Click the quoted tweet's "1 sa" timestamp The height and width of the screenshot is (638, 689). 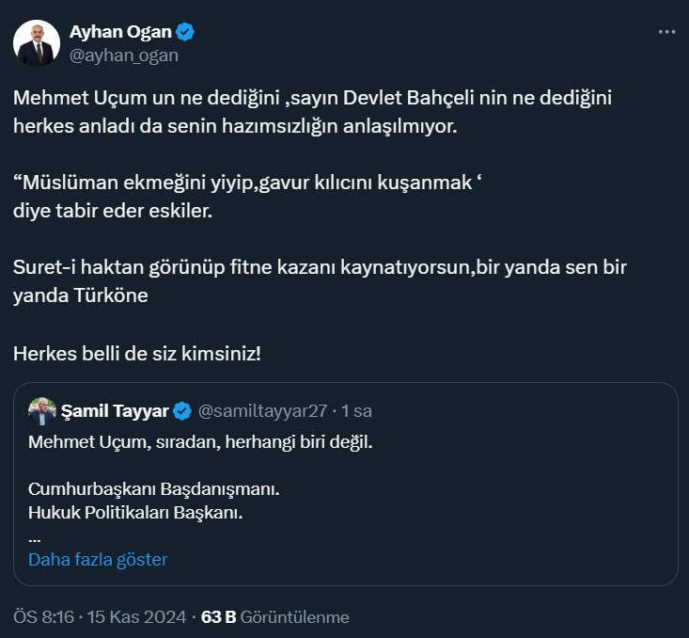tap(357, 411)
